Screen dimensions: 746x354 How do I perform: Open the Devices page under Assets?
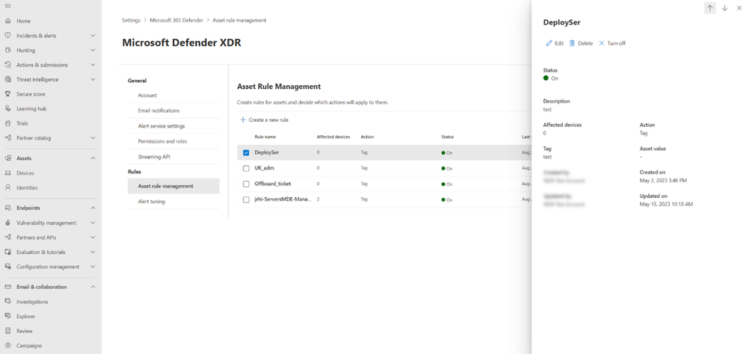coord(25,173)
